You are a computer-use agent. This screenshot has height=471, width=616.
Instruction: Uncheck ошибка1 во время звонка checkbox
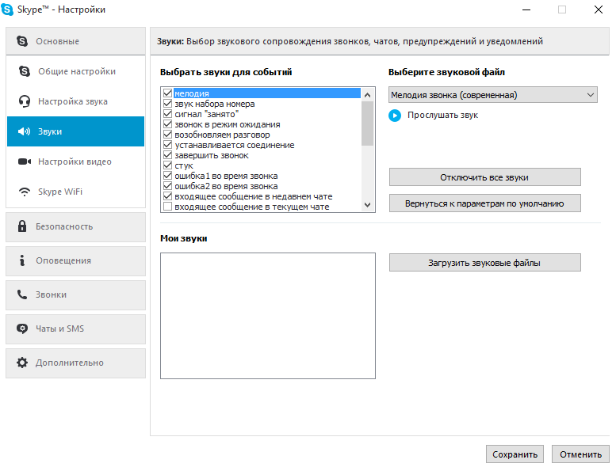click(168, 175)
